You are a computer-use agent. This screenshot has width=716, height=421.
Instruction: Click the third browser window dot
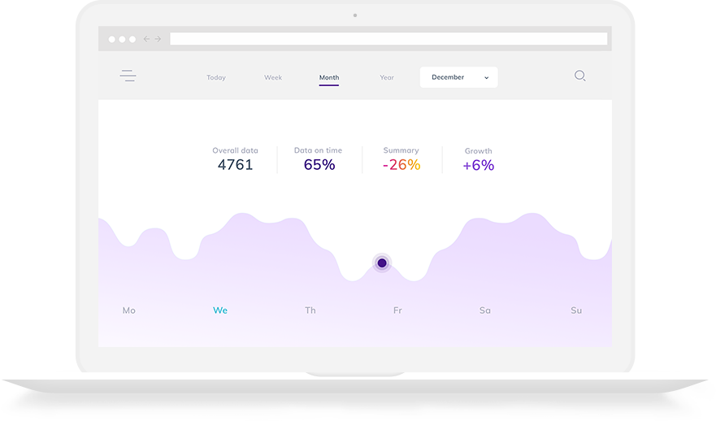pyautogui.click(x=132, y=39)
